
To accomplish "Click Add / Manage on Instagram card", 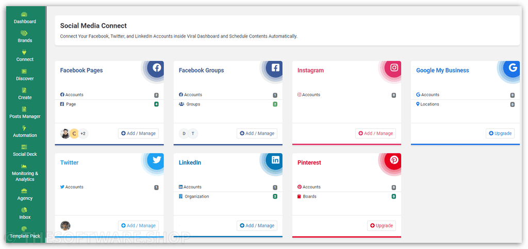I will click(x=375, y=133).
